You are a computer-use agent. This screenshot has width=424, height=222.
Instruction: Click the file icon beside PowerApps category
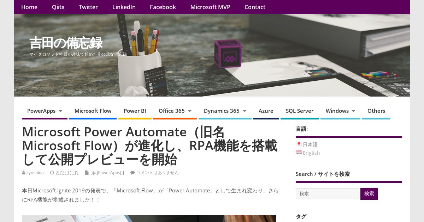pos(87,173)
